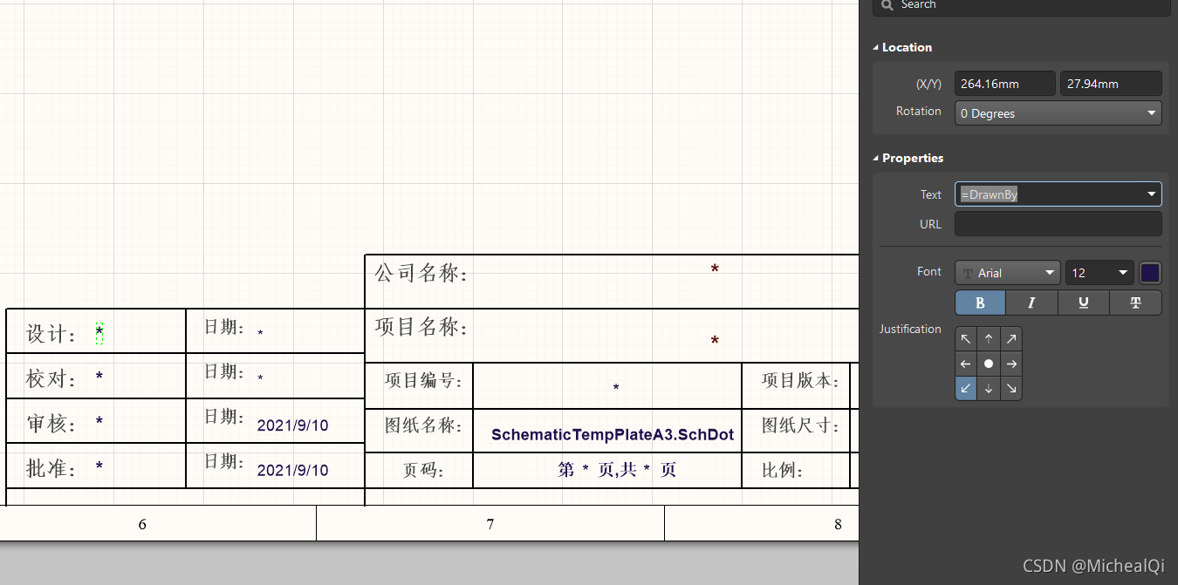Set justification to bottom-left arrow
The width and height of the screenshot is (1178, 585).
click(x=966, y=388)
